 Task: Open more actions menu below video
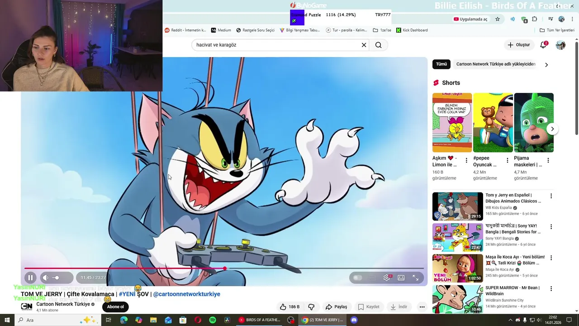422,307
